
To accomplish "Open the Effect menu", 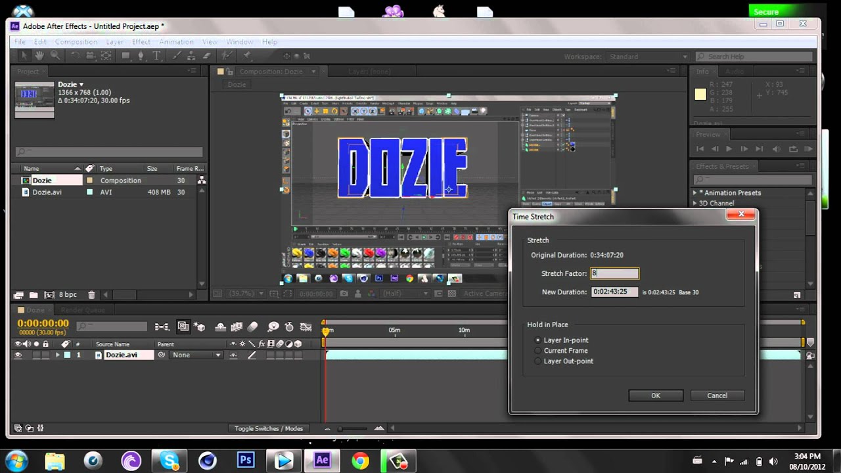I will pyautogui.click(x=141, y=42).
